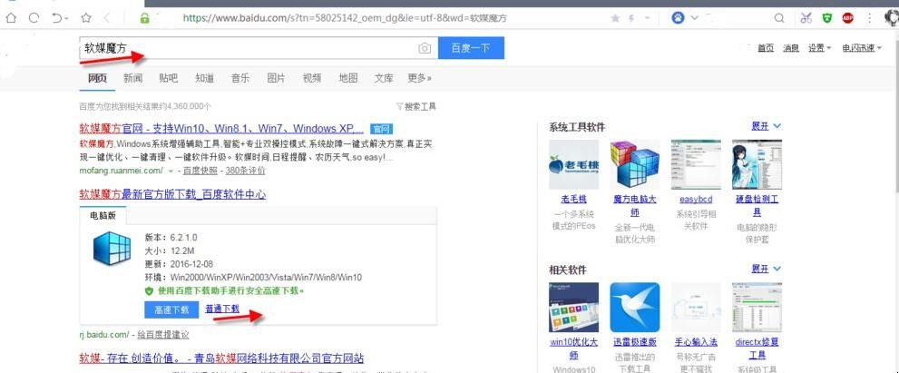Click the Baidu paw search engine icon

(679, 18)
